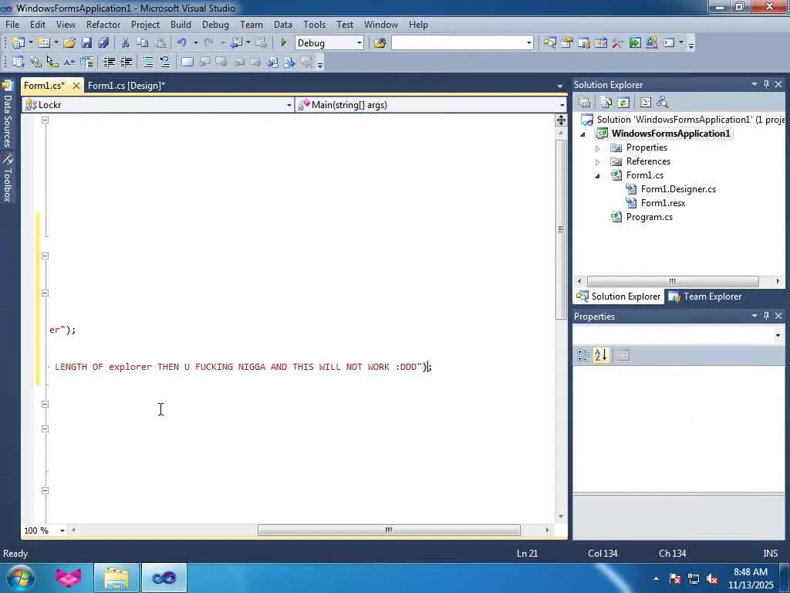Viewport: 790px width, 593px height.
Task: Open the Refactor menu
Action: 103,24
